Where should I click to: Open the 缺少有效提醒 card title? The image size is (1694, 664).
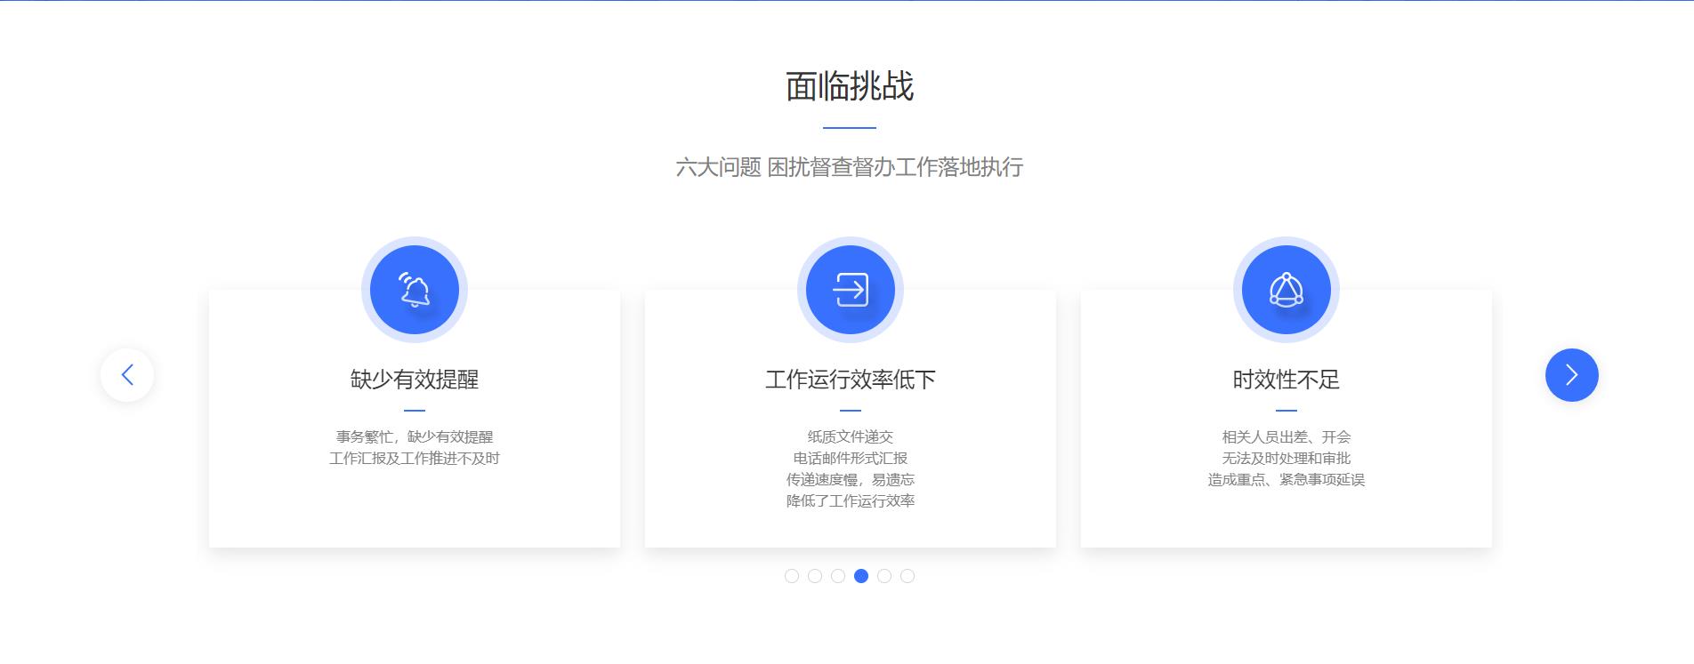pos(414,380)
